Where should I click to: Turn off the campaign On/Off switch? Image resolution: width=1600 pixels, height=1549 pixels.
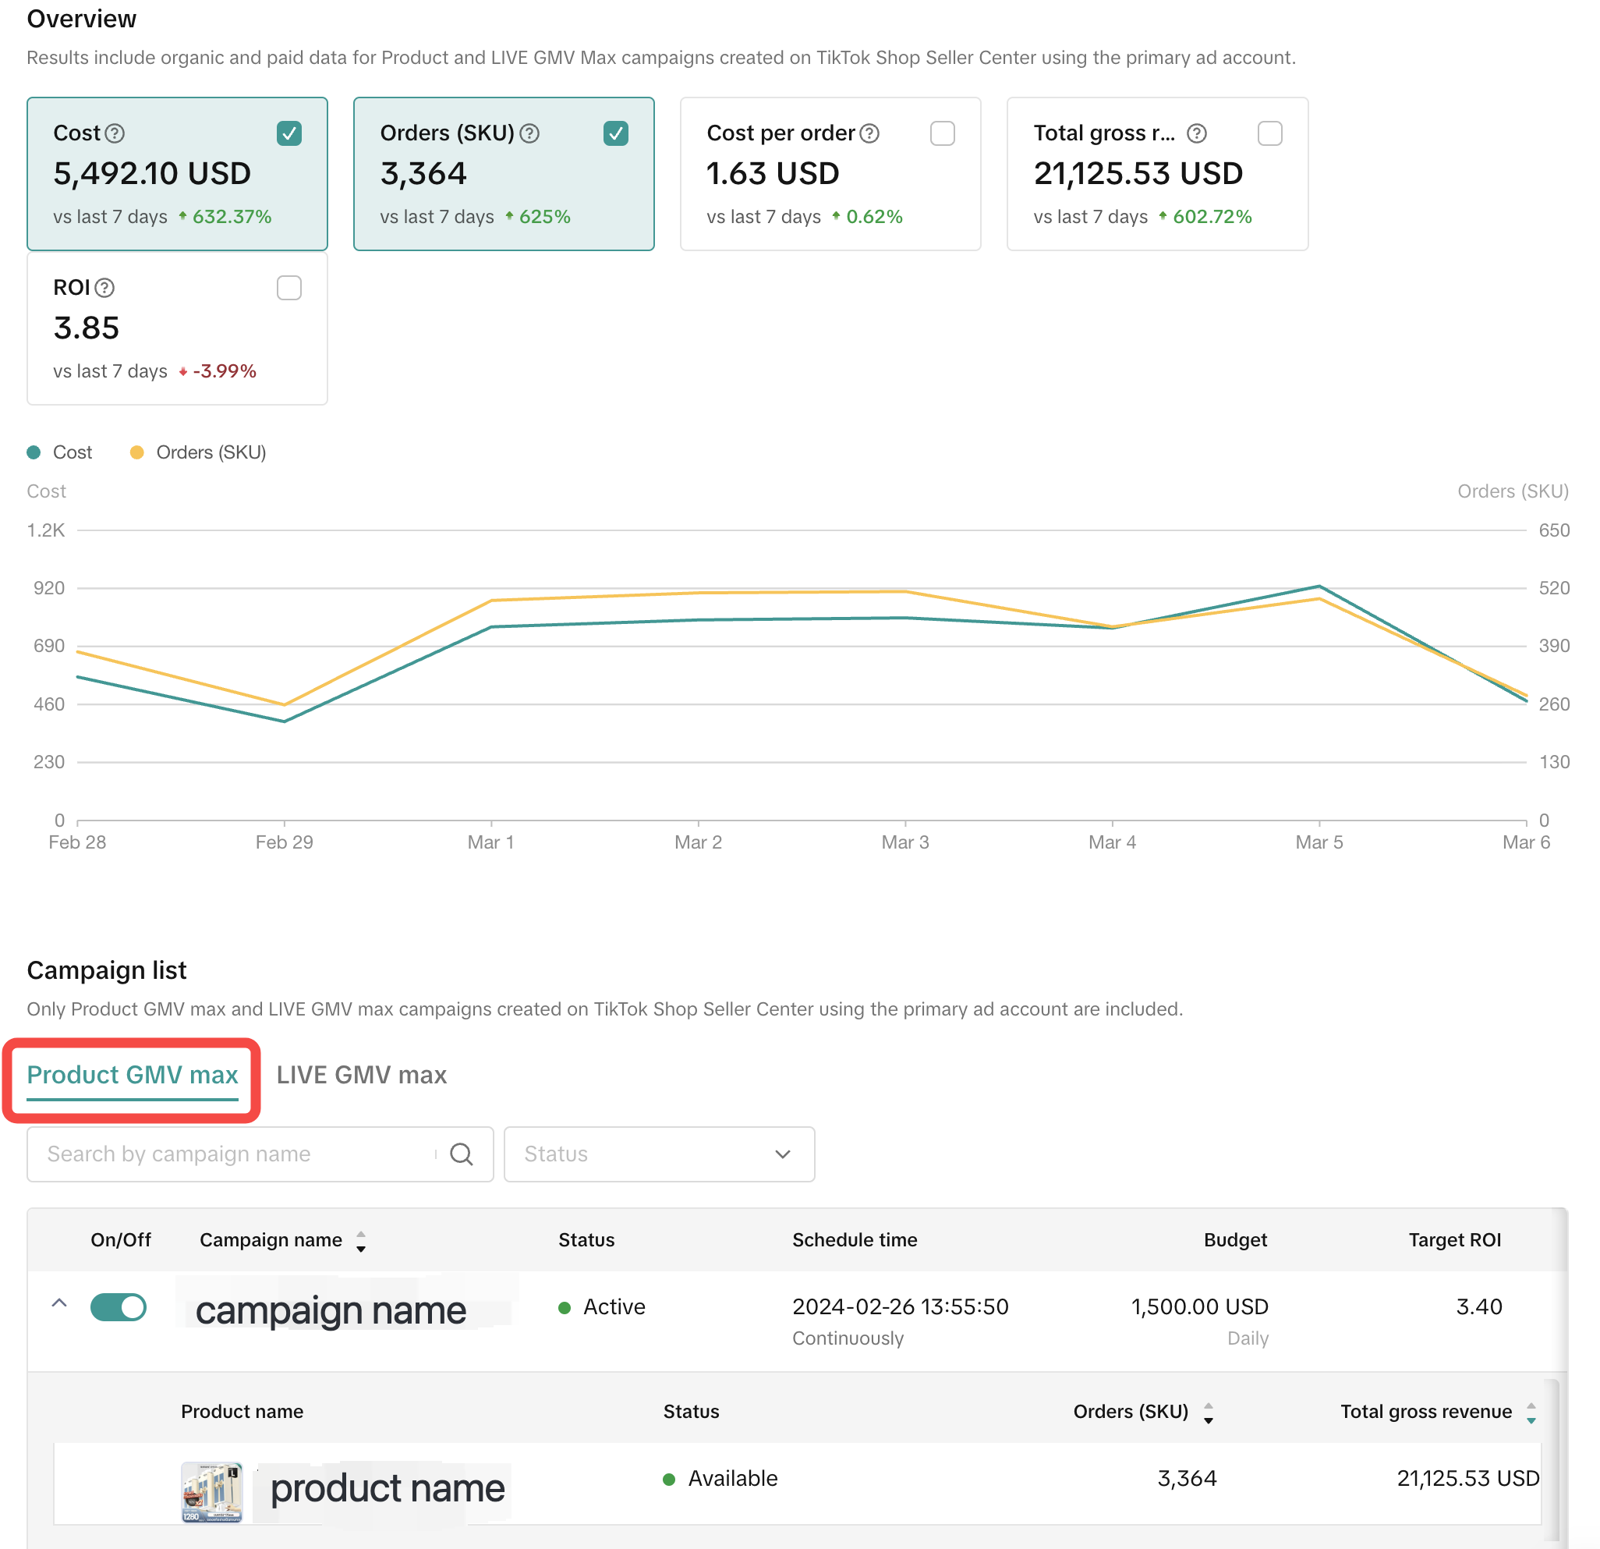point(119,1306)
